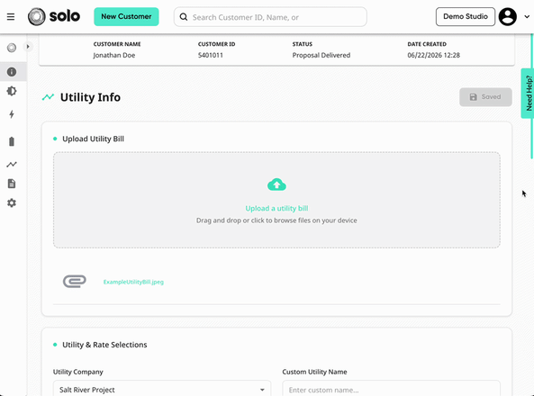Click the Solo logo

click(54, 16)
